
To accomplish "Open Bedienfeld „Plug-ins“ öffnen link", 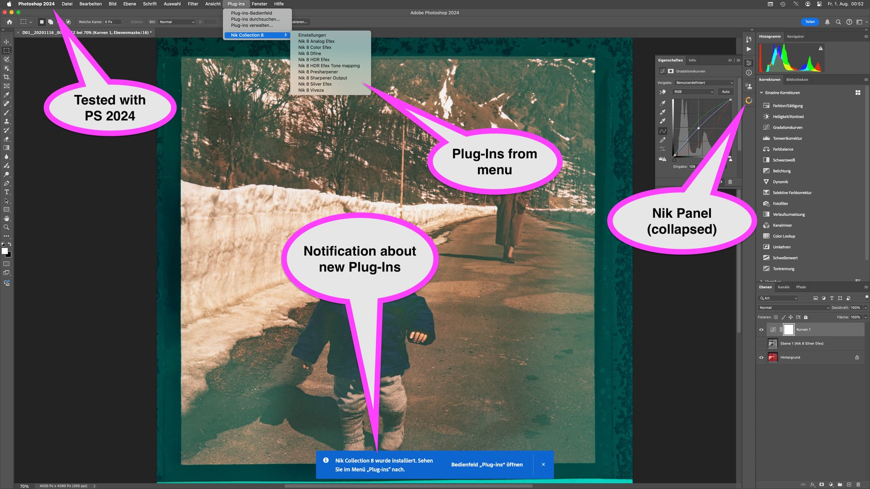I will (487, 465).
